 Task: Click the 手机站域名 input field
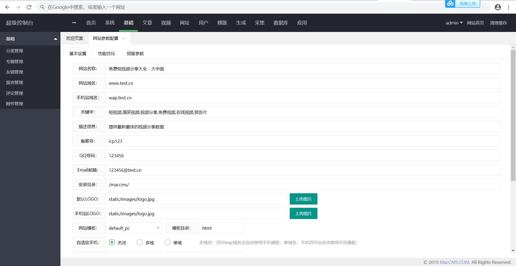pyautogui.click(x=303, y=97)
